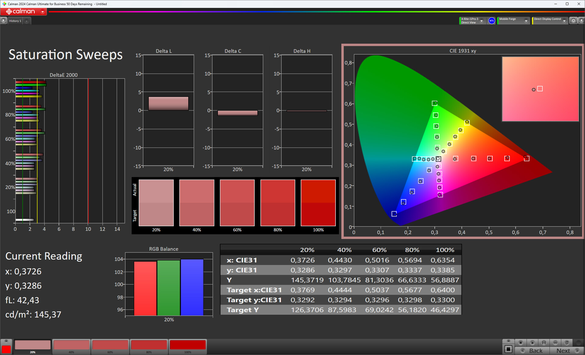Expand the pattern window up arrow

[x=6, y=341]
